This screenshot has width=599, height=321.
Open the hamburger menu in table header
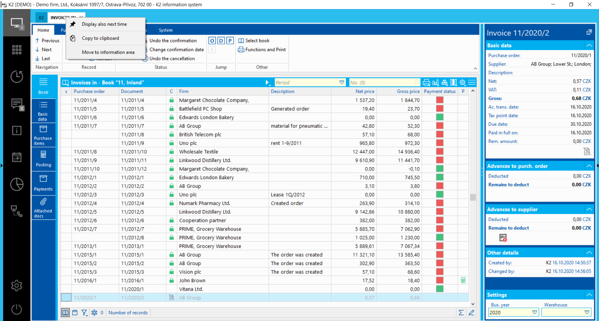click(x=472, y=82)
